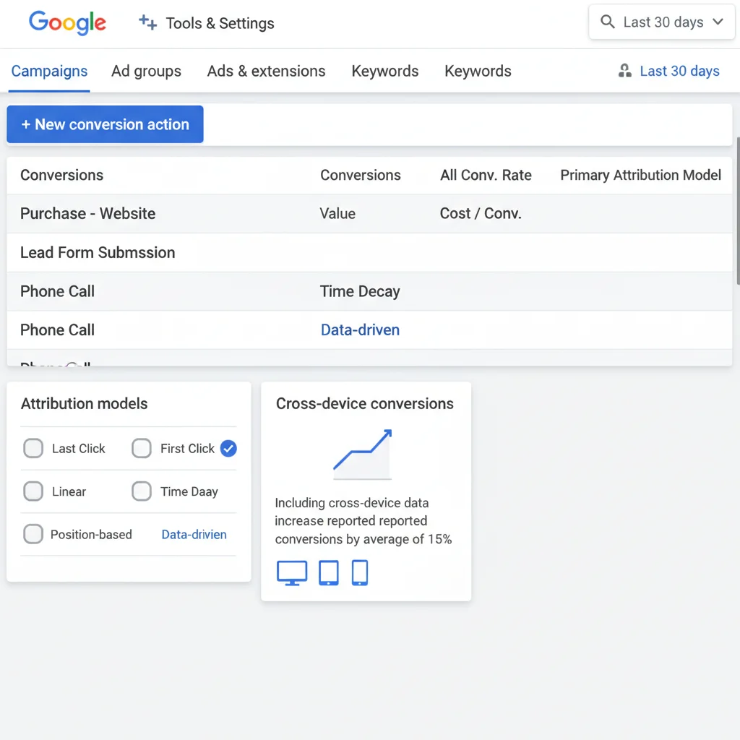740x740 pixels.
Task: Select the second Keywords tab
Action: 478,71
